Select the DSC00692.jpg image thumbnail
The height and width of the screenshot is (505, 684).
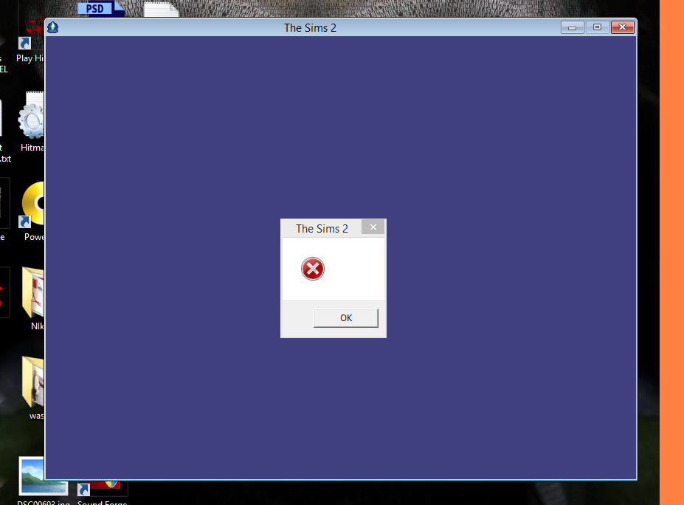(x=43, y=477)
